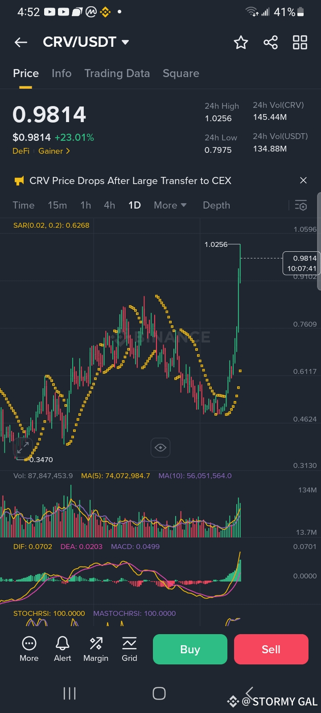Open the More options icon
This screenshot has width=321, height=713.
coord(29,649)
